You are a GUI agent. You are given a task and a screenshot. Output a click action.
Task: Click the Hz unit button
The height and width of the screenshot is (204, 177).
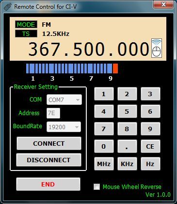point(150,164)
